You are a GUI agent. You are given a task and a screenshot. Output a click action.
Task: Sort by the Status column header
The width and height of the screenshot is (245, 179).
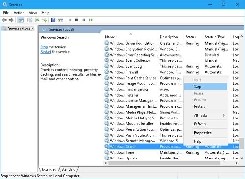click(x=194, y=37)
